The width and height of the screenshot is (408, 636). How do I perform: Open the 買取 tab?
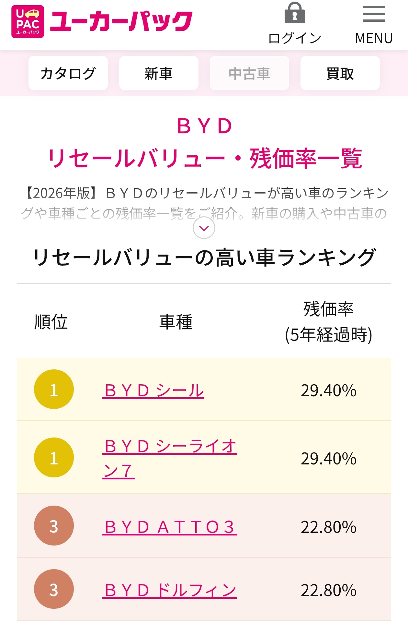click(x=340, y=73)
